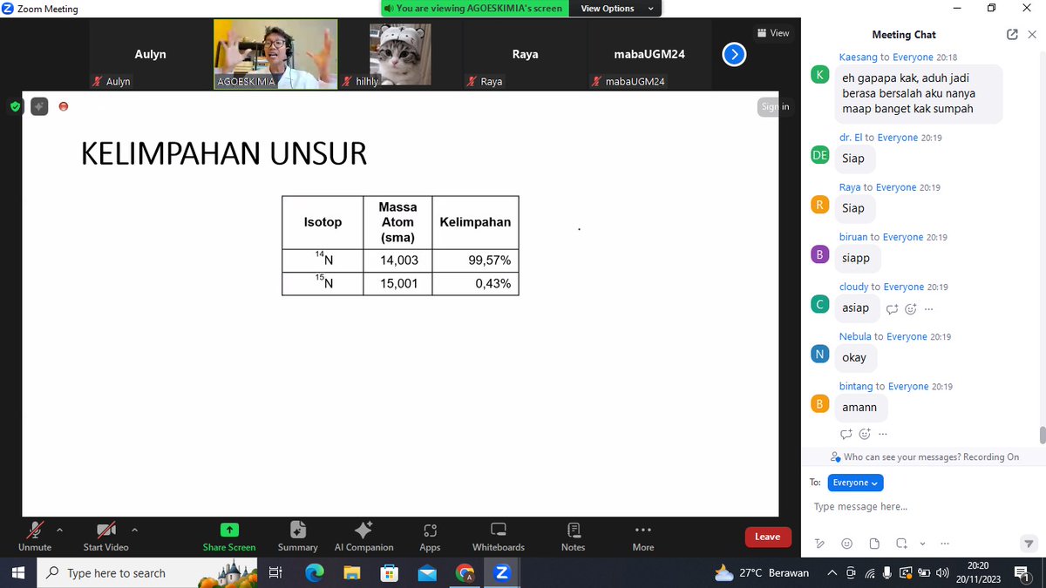Click the green encryption shield icon

(15, 107)
